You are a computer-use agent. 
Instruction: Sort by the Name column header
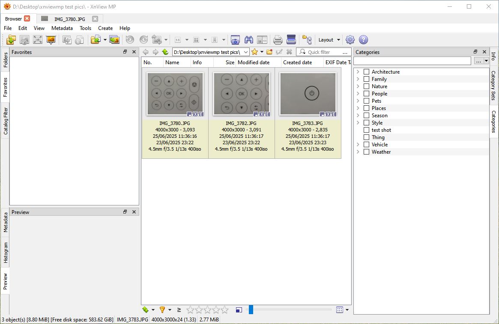tap(177, 62)
